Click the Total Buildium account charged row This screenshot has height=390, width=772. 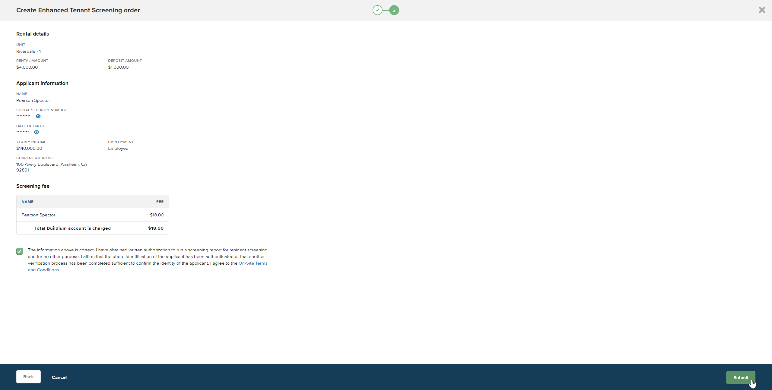[72, 228]
